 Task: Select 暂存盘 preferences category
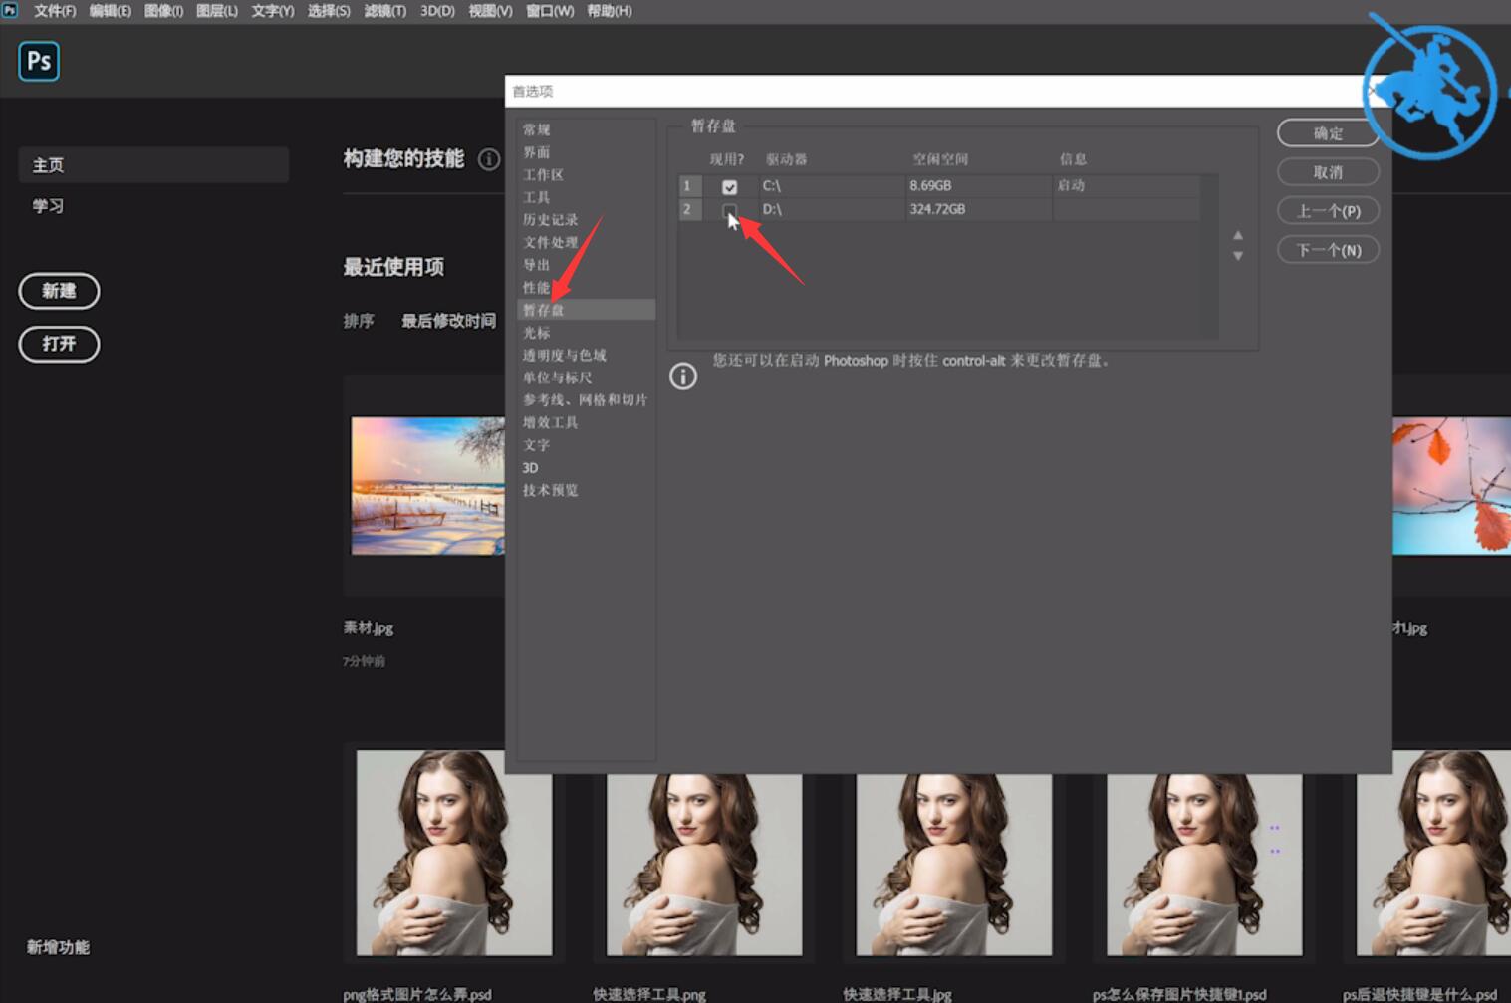click(586, 310)
